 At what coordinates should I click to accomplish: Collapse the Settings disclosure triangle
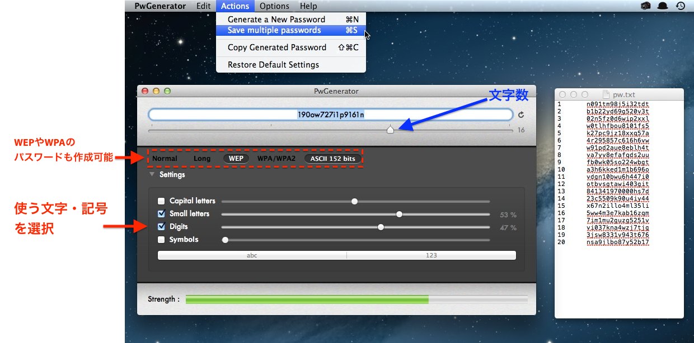(x=152, y=174)
